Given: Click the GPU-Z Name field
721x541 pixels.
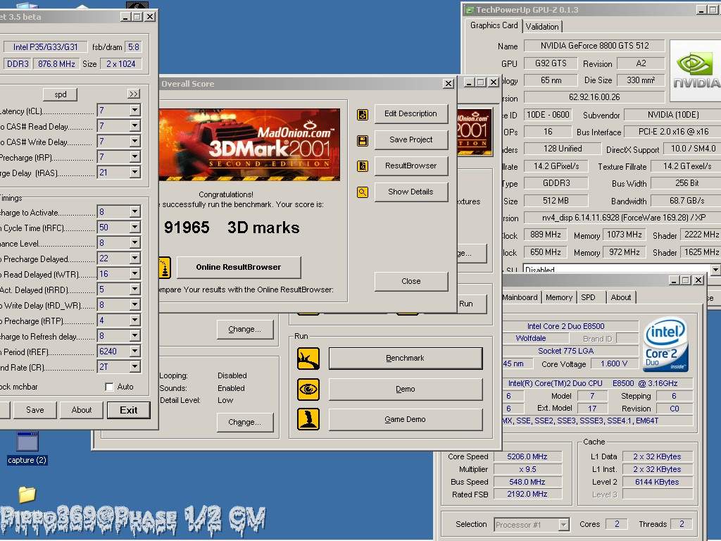Looking at the screenshot, I should pyautogui.click(x=594, y=46).
